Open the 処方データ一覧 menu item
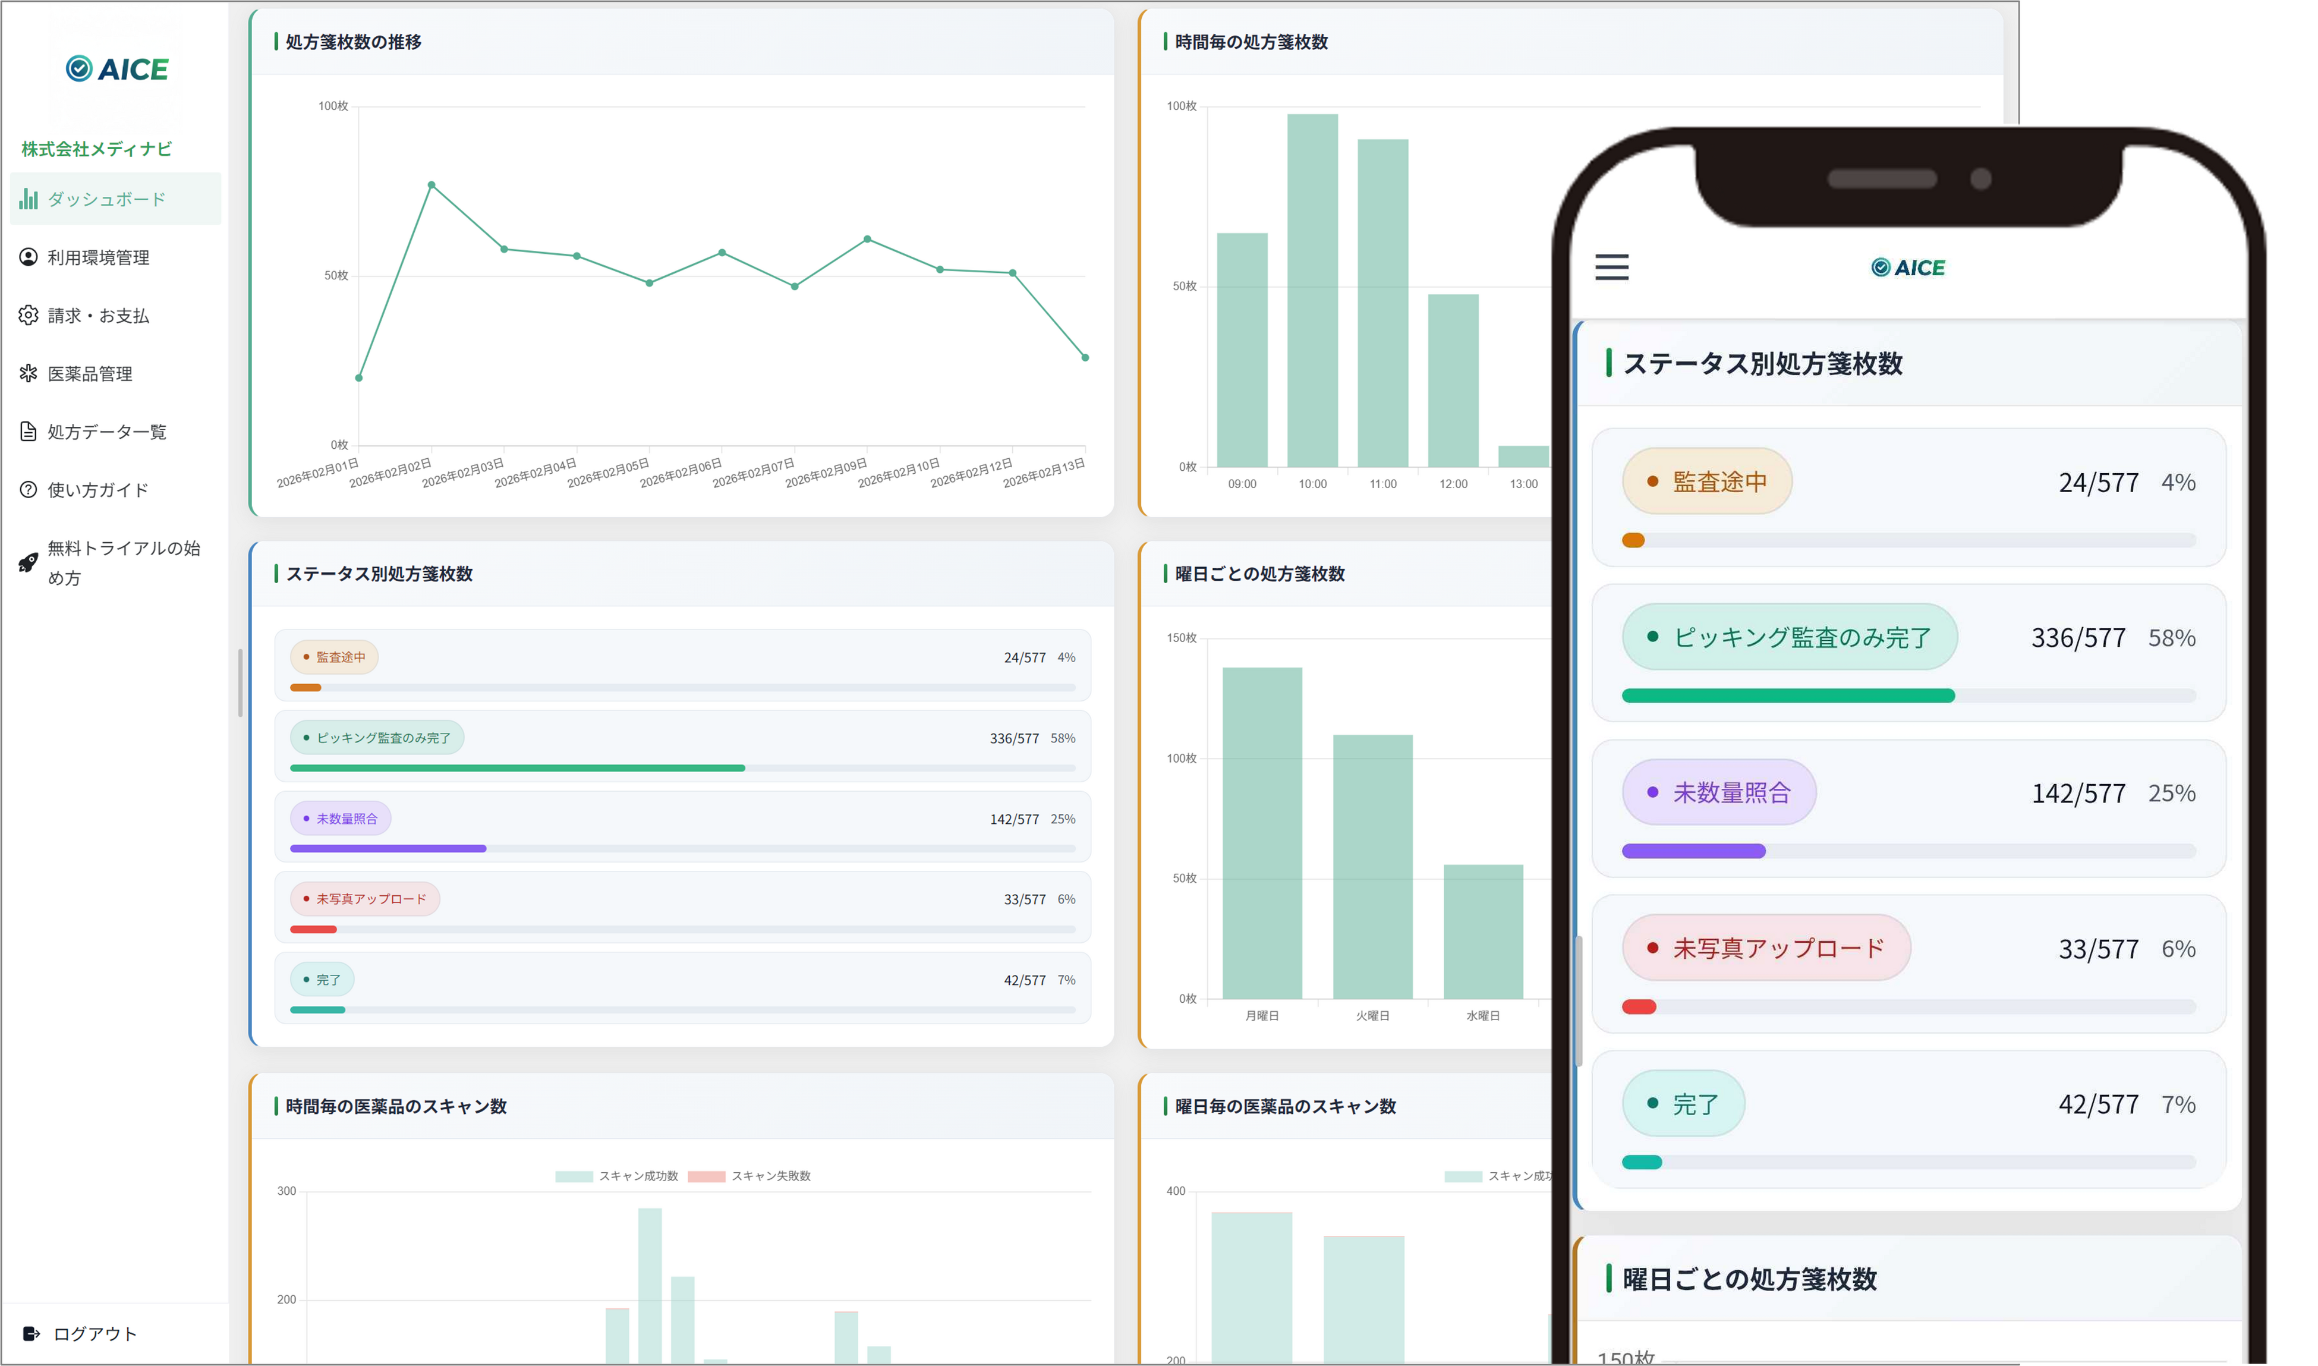2318x1366 pixels. tap(107, 431)
